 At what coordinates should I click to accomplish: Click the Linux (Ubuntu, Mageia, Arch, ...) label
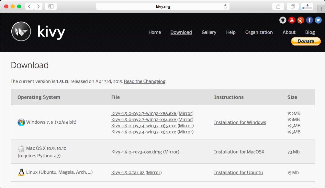(59, 172)
